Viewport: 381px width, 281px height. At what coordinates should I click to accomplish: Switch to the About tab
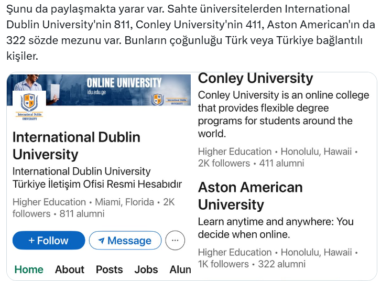[70, 269]
